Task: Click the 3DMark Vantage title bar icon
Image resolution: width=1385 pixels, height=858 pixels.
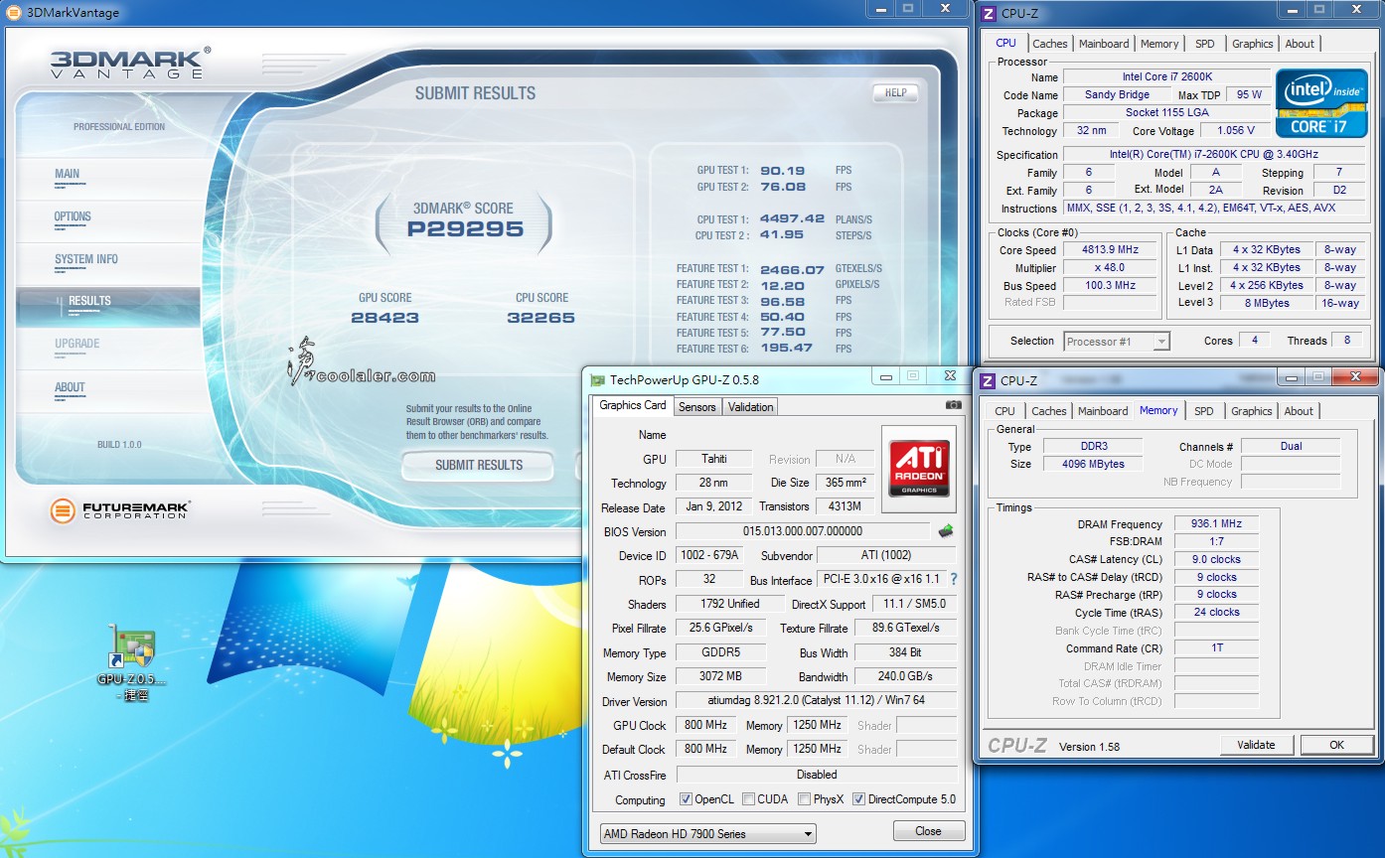Action: [13, 13]
